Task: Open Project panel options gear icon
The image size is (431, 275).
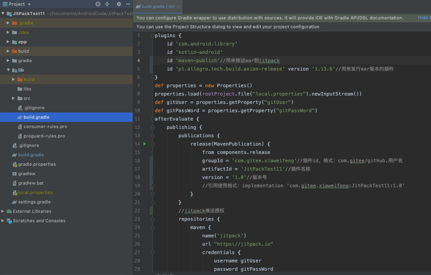Action: coord(118,4)
